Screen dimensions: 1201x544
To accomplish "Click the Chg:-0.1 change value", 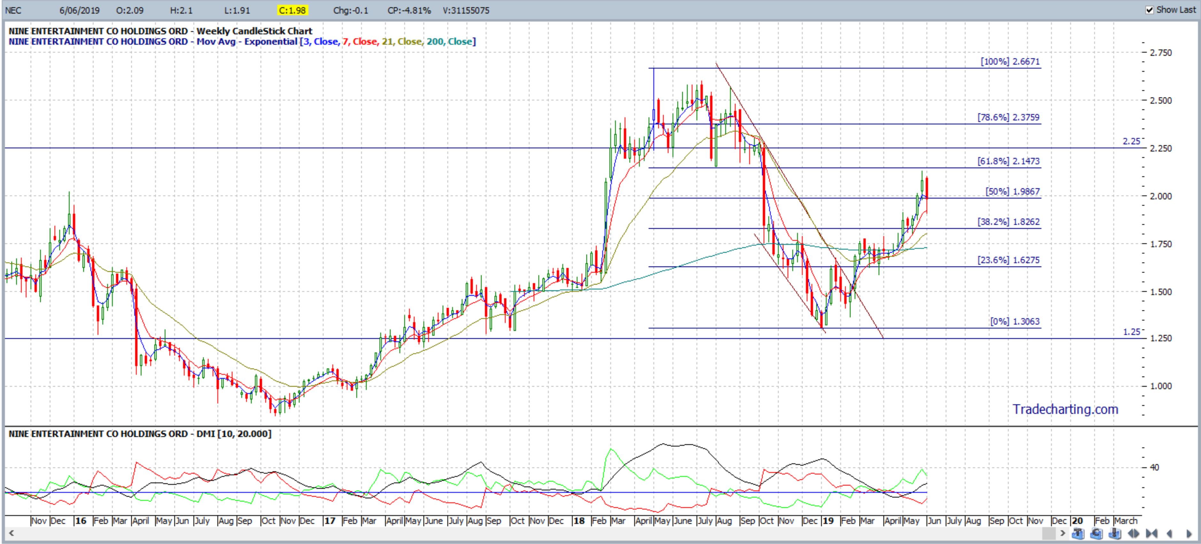I will click(351, 10).
